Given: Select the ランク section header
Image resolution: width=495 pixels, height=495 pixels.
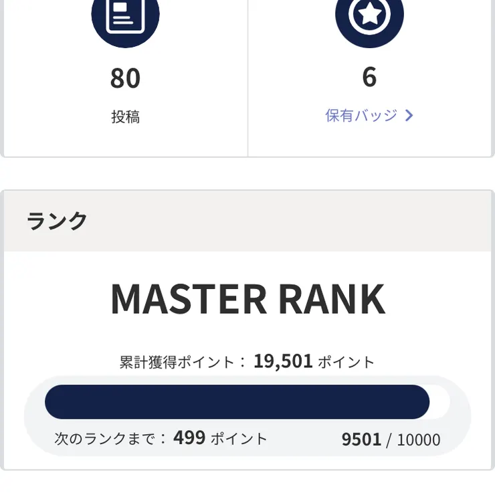Looking at the screenshot, I should (x=58, y=221).
